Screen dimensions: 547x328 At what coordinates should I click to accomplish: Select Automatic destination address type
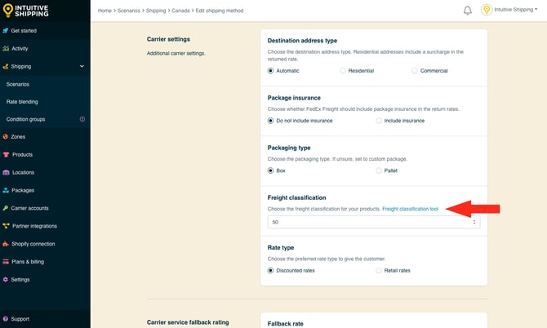click(270, 71)
